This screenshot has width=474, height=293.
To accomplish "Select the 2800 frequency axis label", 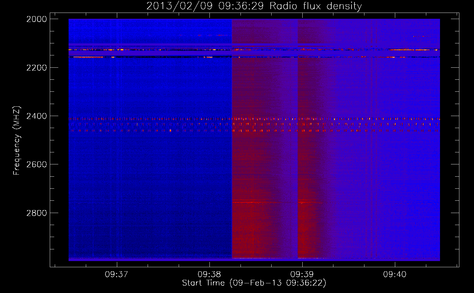I will [x=37, y=213].
